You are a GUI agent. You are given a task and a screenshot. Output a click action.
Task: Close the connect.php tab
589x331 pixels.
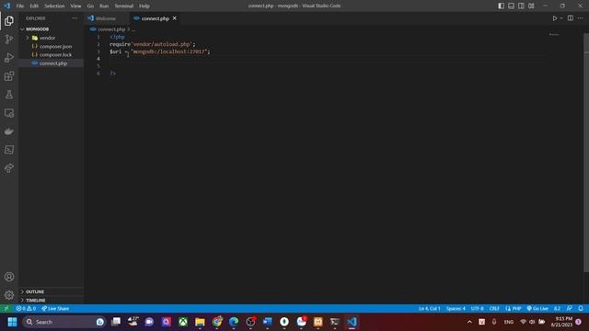tap(175, 18)
